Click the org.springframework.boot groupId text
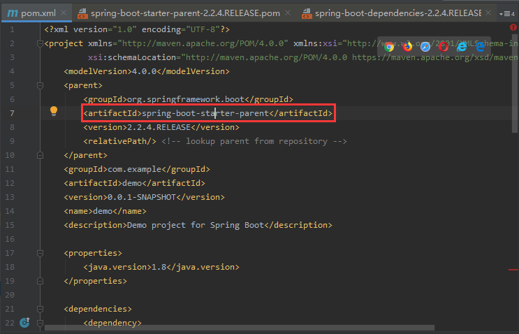The width and height of the screenshot is (519, 334). point(186,99)
